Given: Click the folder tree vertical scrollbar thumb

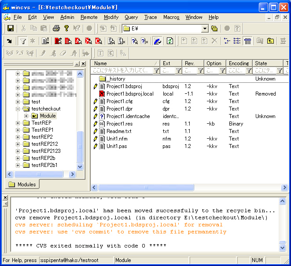Looking at the screenshot, I should [80, 147].
